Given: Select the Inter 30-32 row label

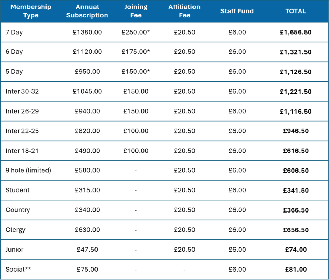Looking at the screenshot, I should pos(22,92).
